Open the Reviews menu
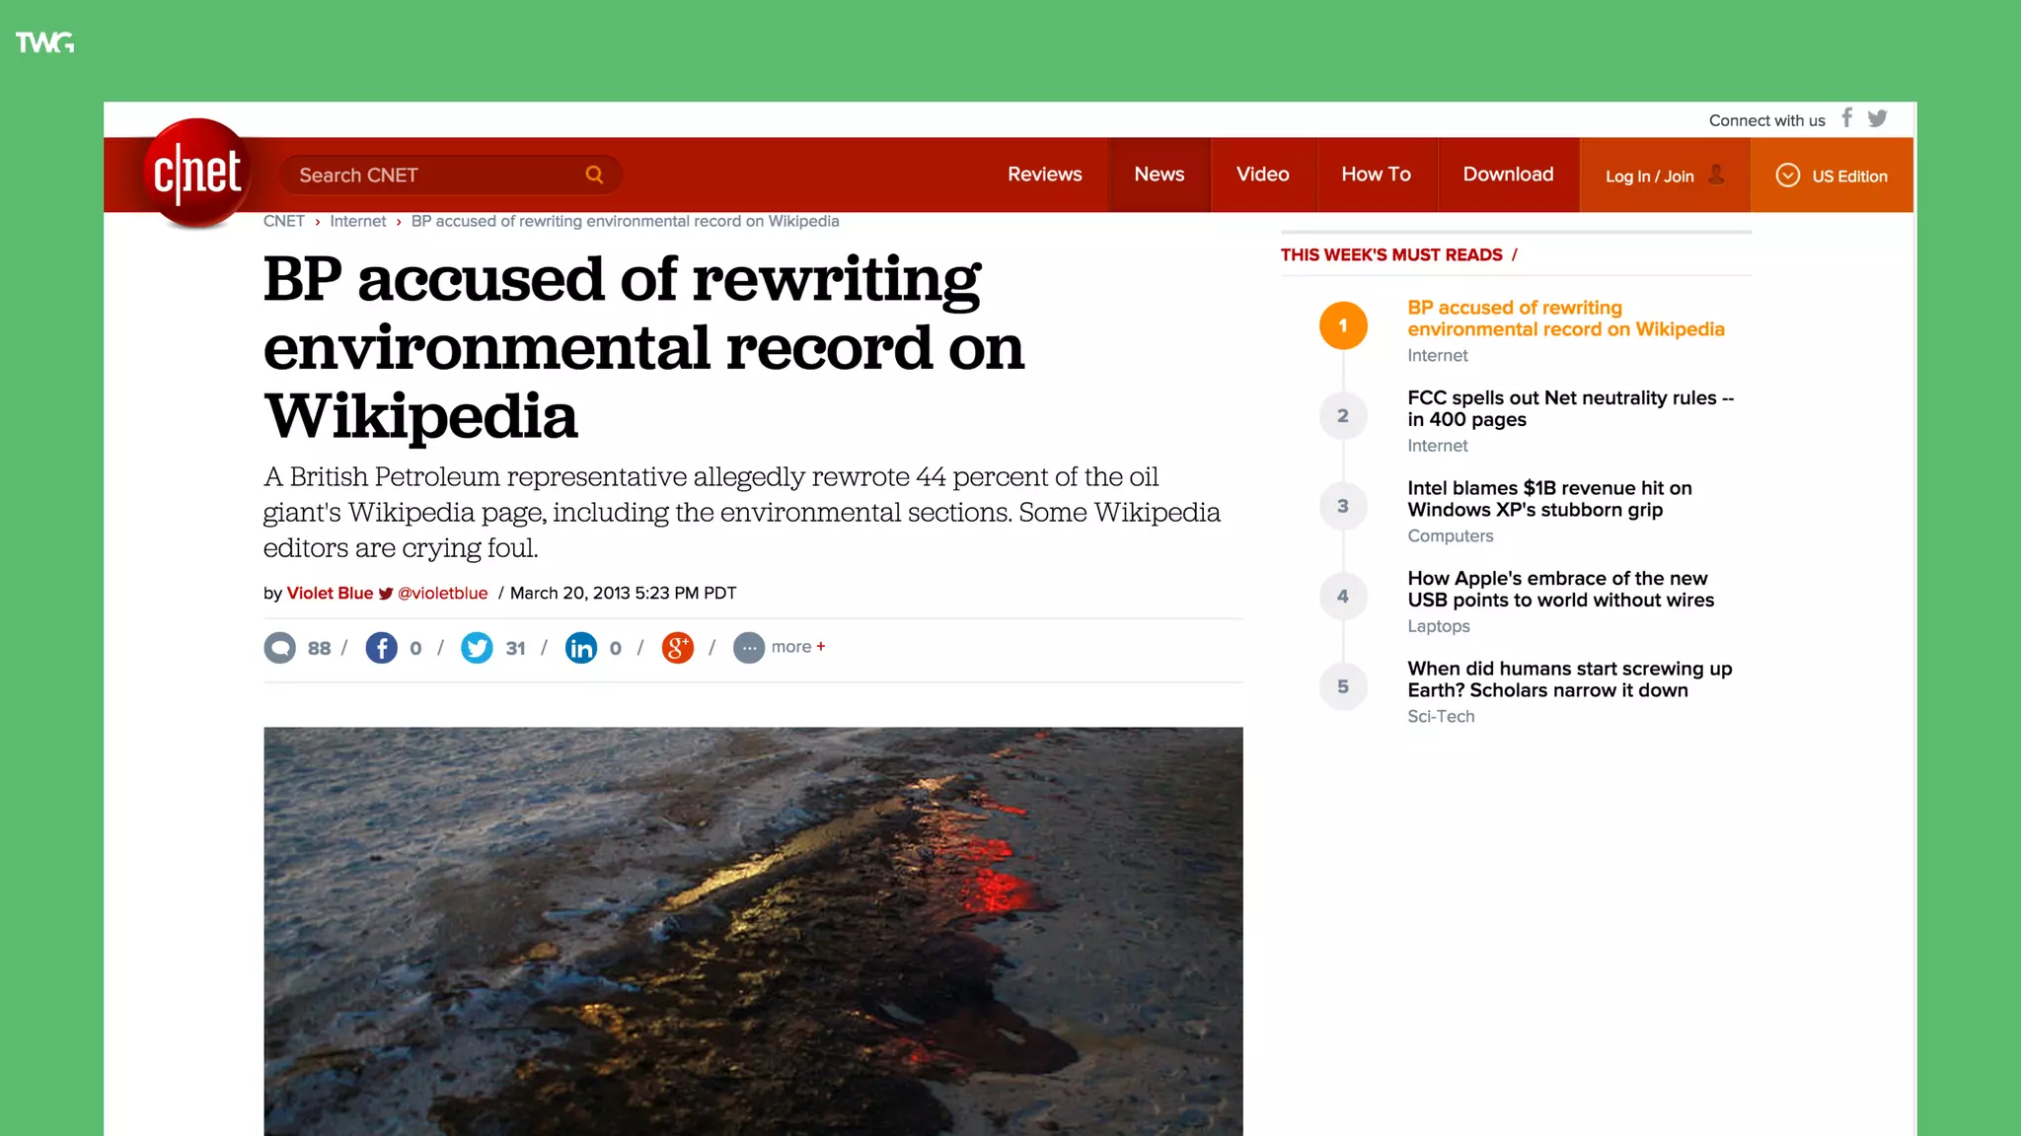Image resolution: width=2021 pixels, height=1136 pixels. pos(1044,175)
